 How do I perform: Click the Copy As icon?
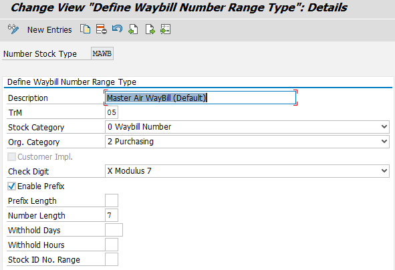pyautogui.click(x=85, y=29)
